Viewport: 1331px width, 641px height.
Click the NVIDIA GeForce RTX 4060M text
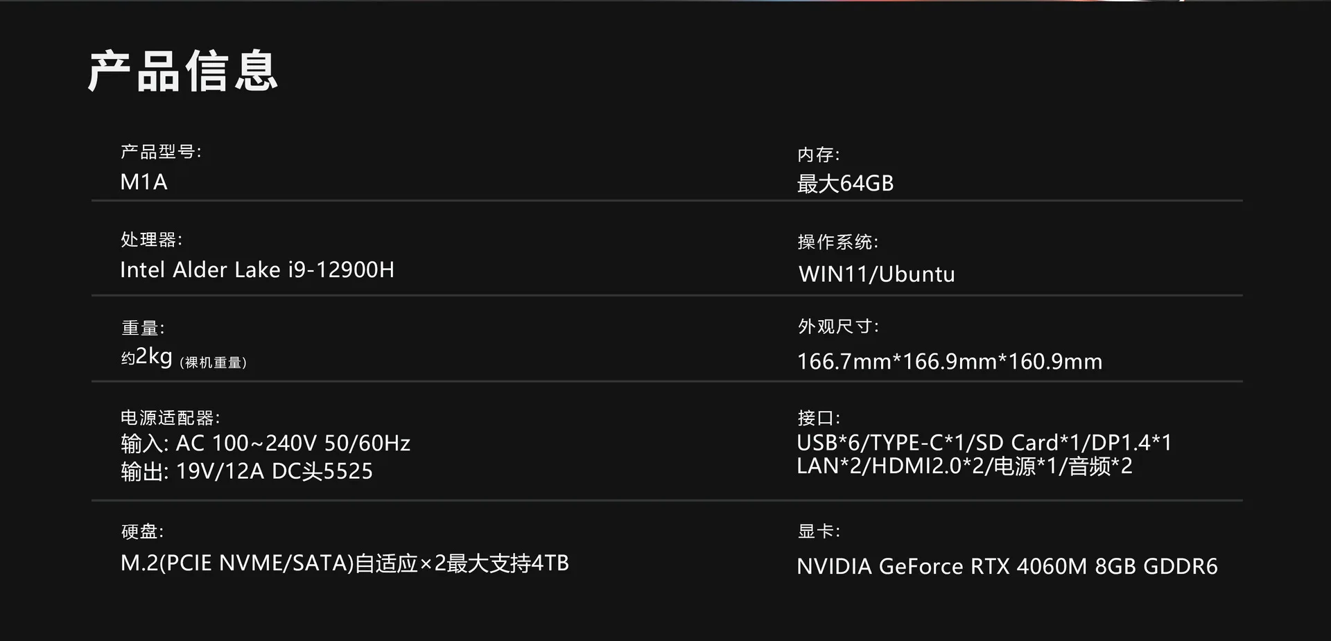click(1007, 567)
